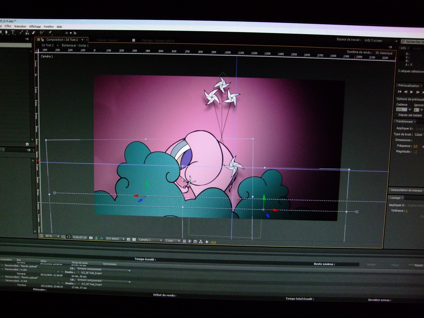Select the Roto Brush tool
This screenshot has height=318, width=424.
click(42, 33)
